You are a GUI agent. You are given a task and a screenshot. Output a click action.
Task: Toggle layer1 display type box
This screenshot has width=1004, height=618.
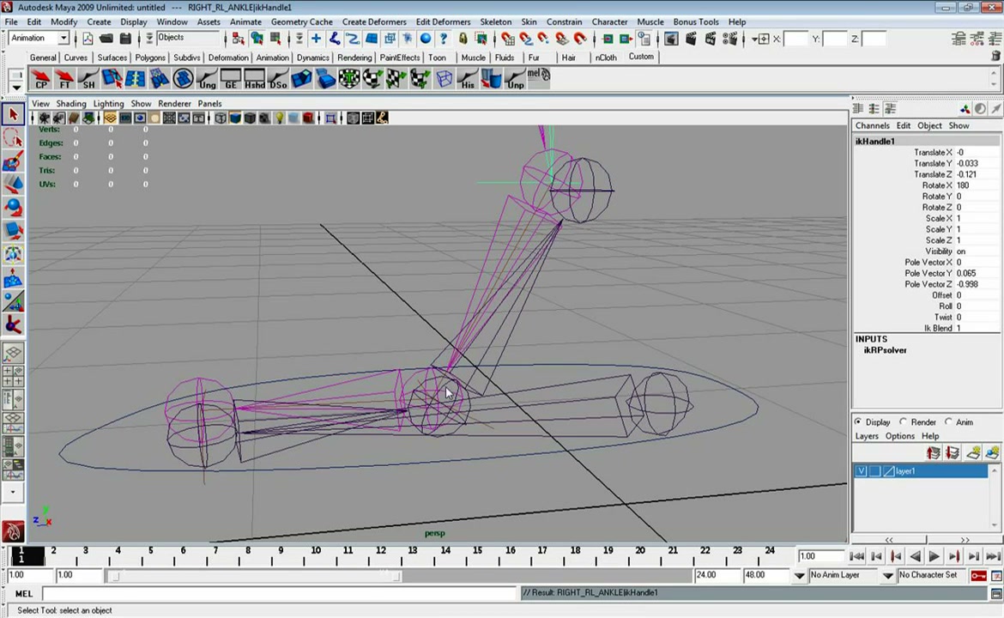tap(874, 471)
